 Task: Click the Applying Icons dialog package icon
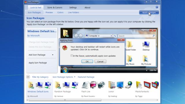click(x=65, y=48)
